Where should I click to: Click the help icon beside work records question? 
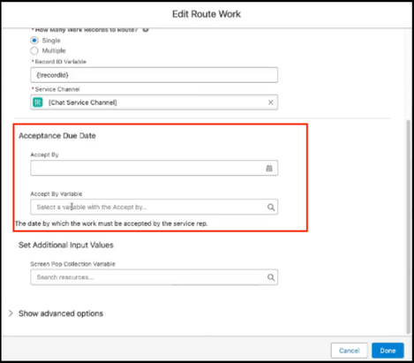(146, 30)
